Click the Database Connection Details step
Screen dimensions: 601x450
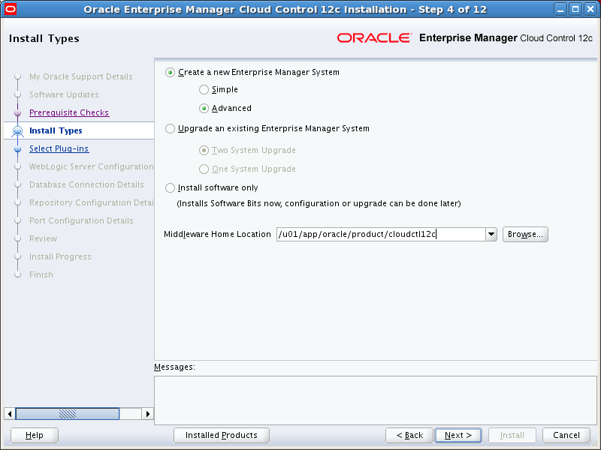(x=86, y=184)
